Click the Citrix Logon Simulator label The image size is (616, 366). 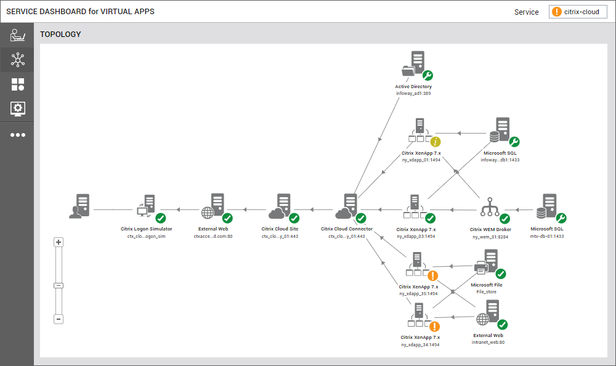coord(146,229)
